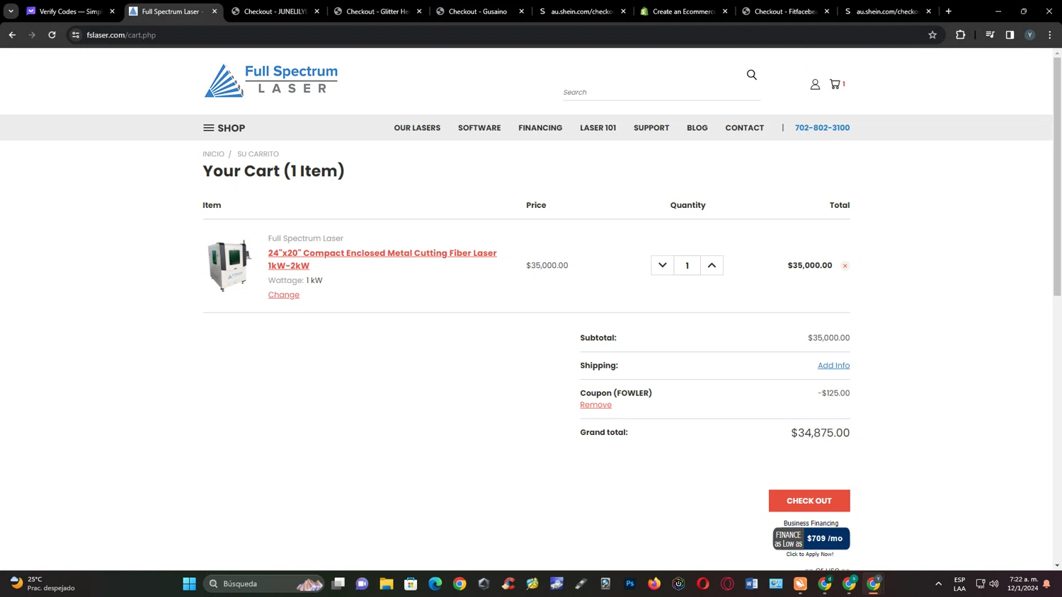Click Change wattage link

pyautogui.click(x=284, y=295)
